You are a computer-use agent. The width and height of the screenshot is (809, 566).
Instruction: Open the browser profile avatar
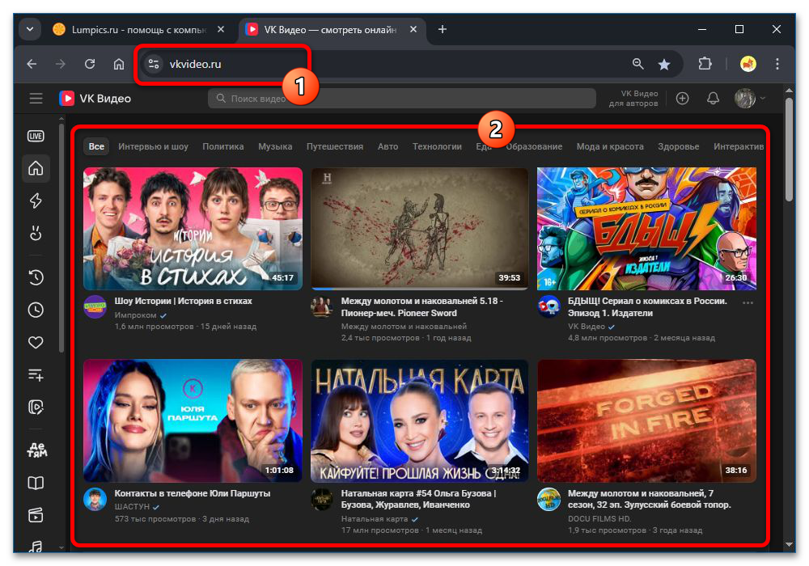pyautogui.click(x=748, y=64)
